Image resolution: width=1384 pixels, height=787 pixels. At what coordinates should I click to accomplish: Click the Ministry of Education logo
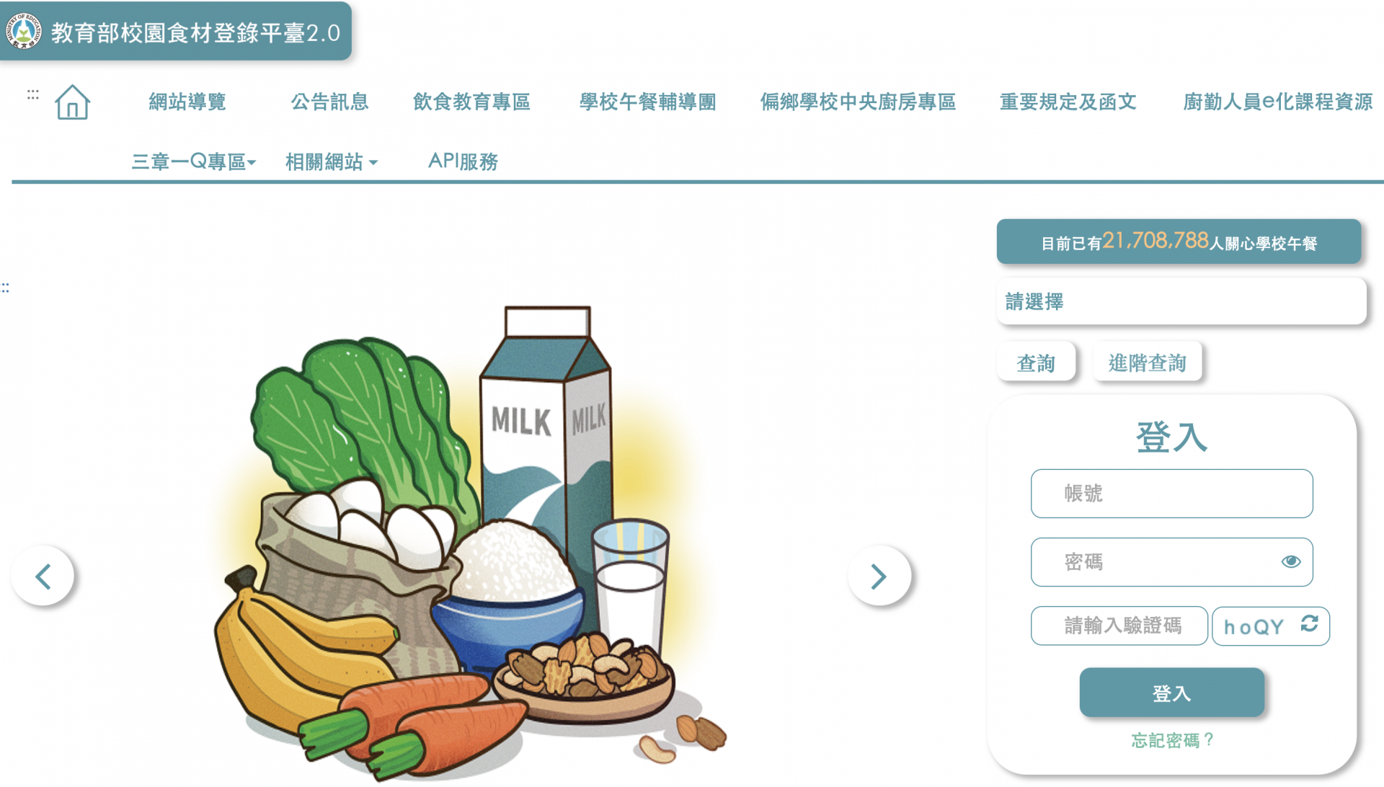tap(24, 32)
